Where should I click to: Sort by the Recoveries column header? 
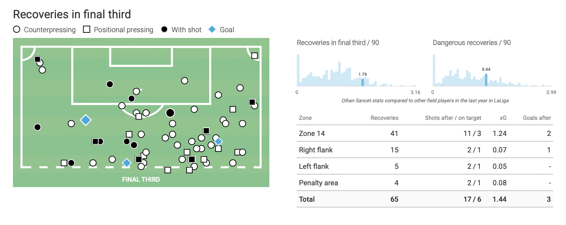click(384, 118)
